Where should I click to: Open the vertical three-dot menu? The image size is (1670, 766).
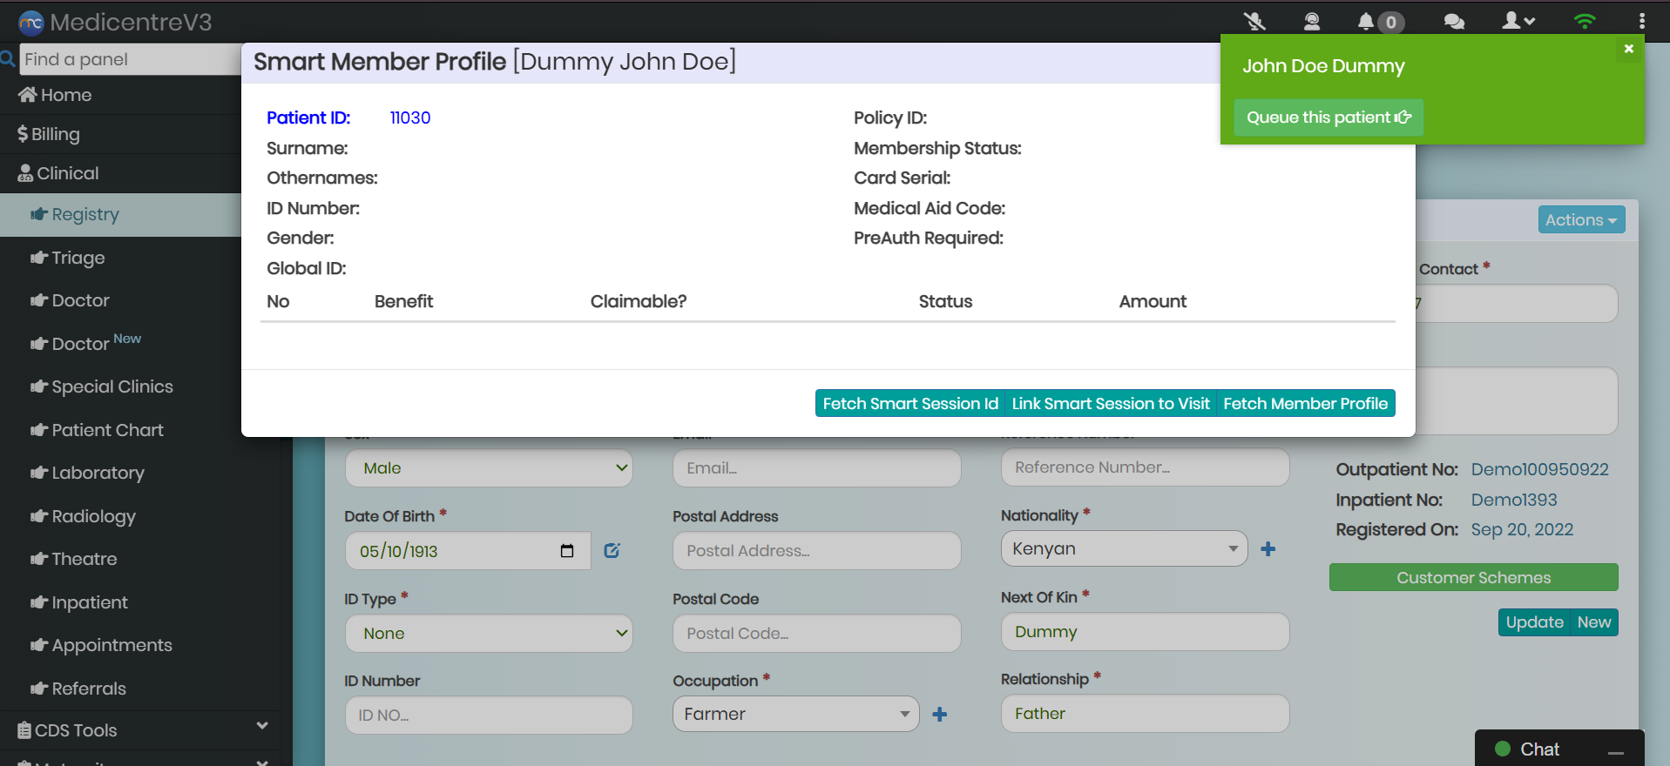[1641, 22]
